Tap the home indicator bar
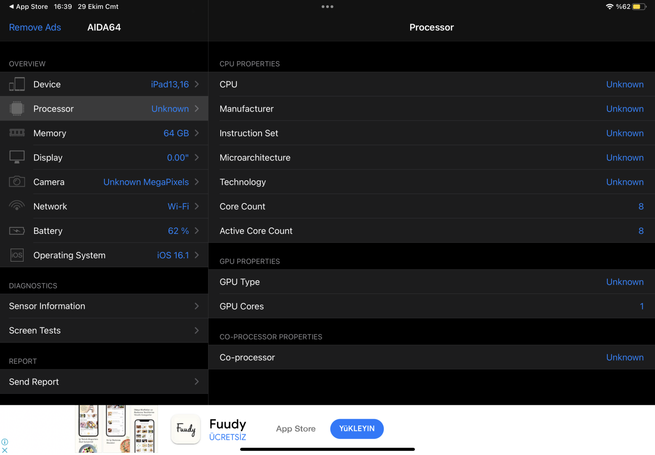655x455 pixels. point(327,450)
